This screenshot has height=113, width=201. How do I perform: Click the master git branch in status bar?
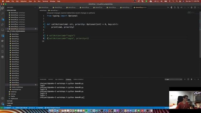coord(8,108)
